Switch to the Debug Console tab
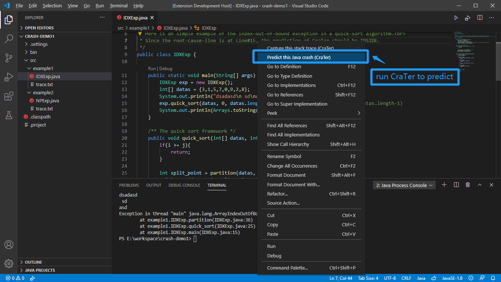501x282 pixels. coord(185,185)
